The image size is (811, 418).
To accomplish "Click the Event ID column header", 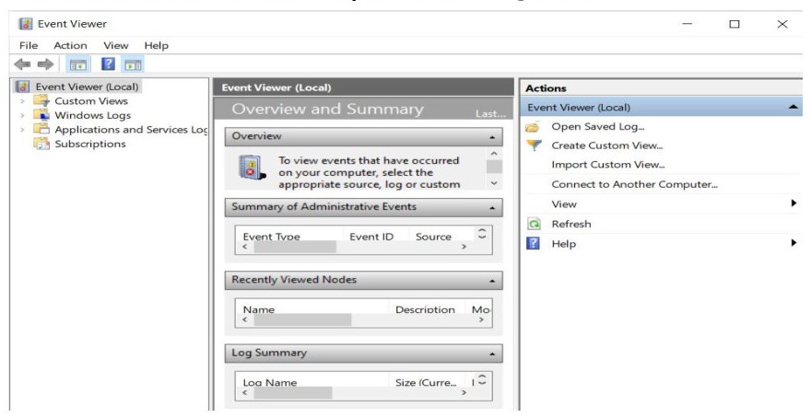I will click(x=371, y=236).
